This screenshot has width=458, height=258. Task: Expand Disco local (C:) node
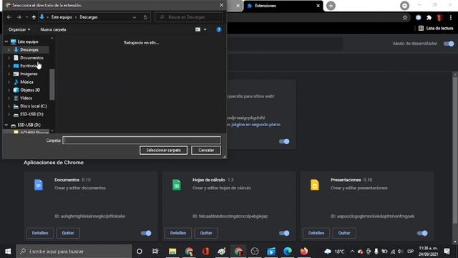click(9, 106)
